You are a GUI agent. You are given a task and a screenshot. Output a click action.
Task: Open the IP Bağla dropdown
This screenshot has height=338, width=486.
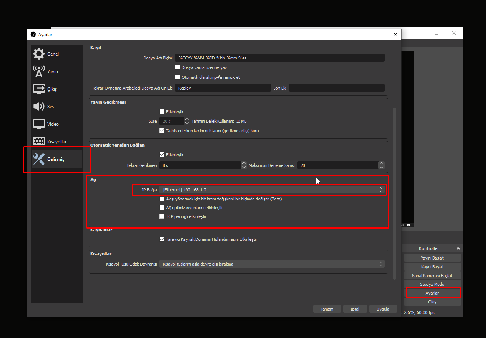(272, 189)
